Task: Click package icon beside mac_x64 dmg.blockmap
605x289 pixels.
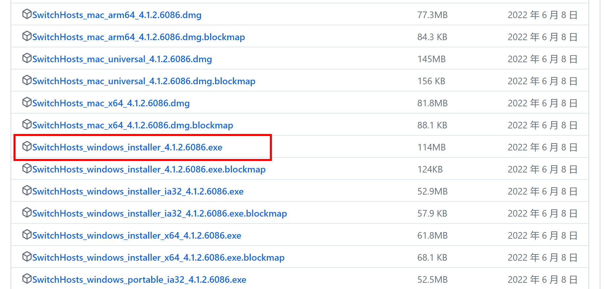Action: coord(27,124)
